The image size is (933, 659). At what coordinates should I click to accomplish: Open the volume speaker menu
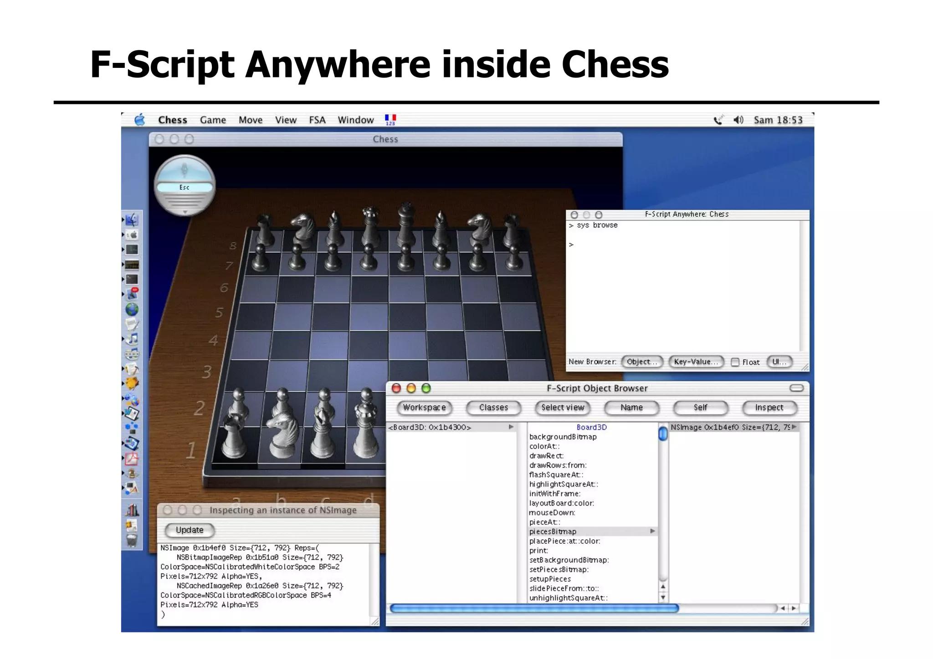[738, 120]
